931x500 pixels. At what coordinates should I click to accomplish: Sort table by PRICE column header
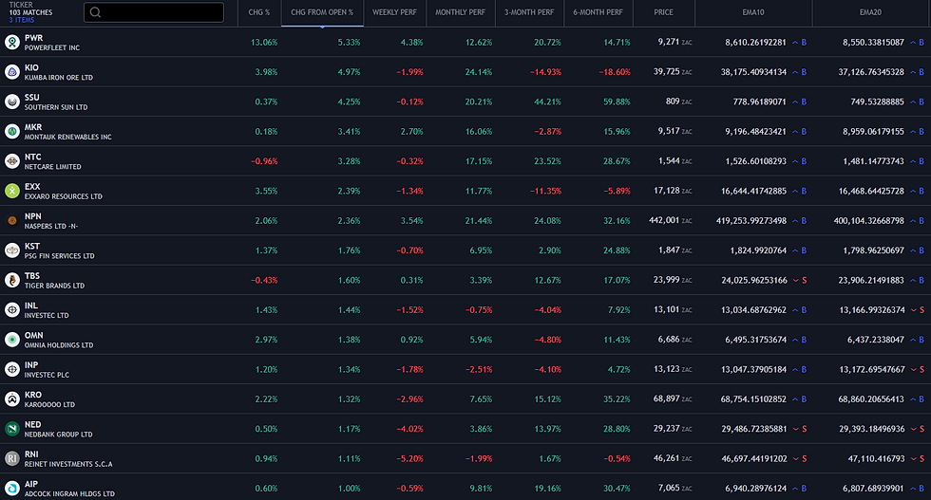663,12
